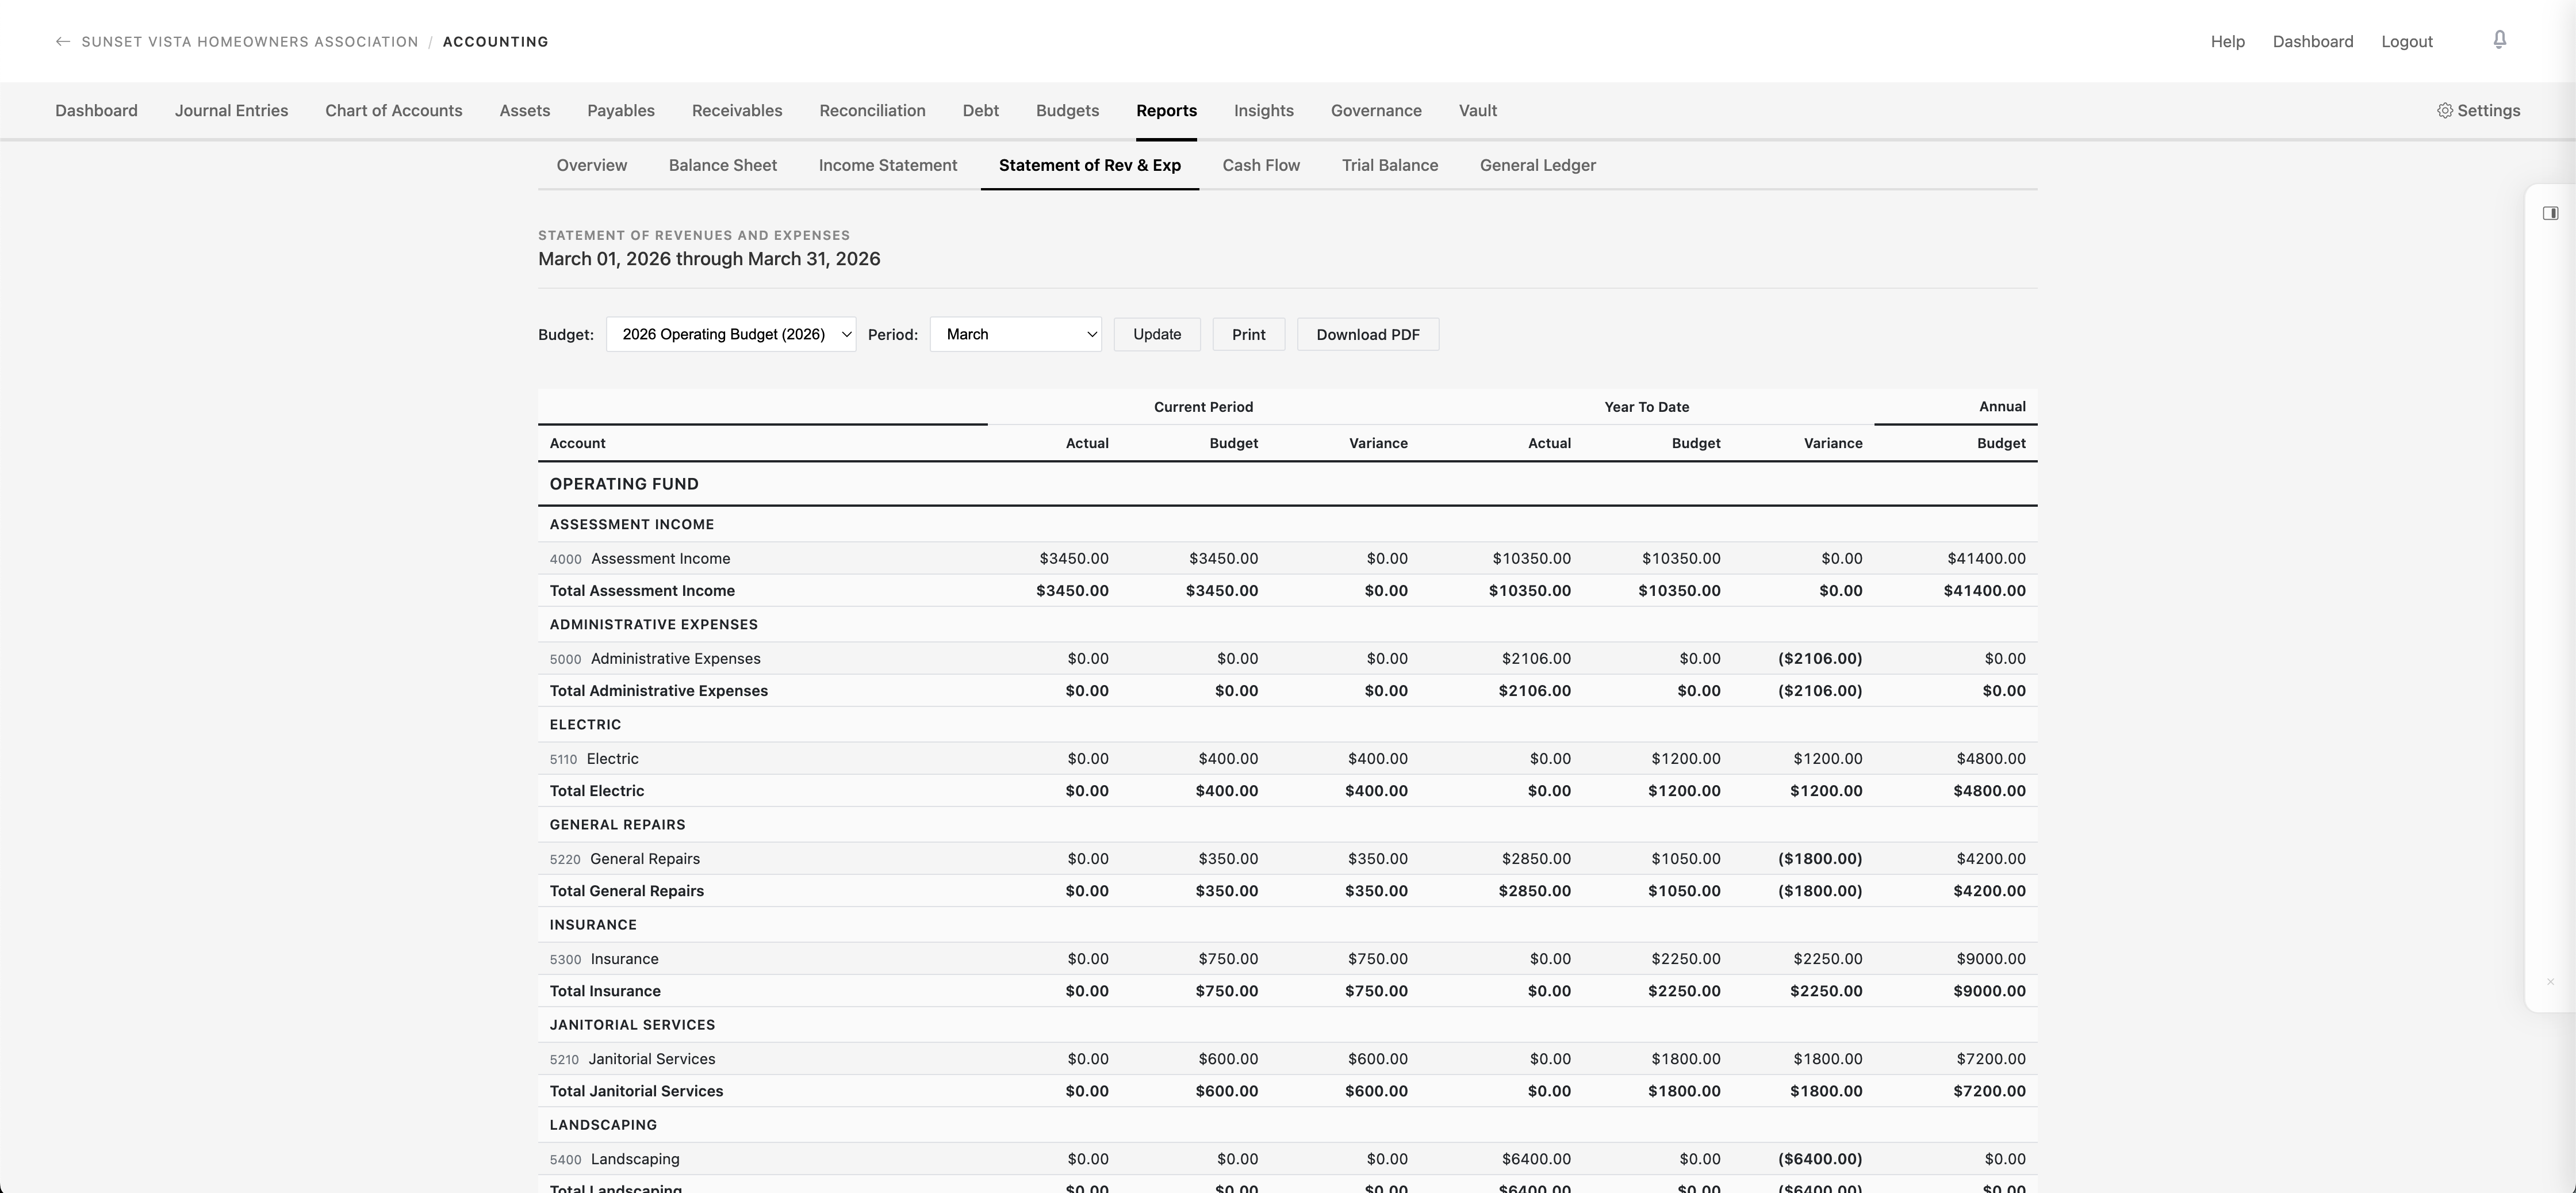The height and width of the screenshot is (1193, 2576).
Task: Switch to Reconciliation
Action: click(872, 111)
